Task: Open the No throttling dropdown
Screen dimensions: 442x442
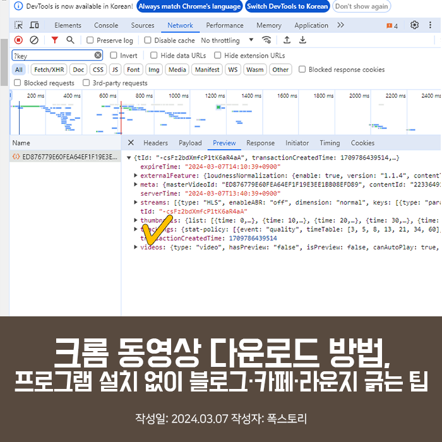Action: [227, 40]
